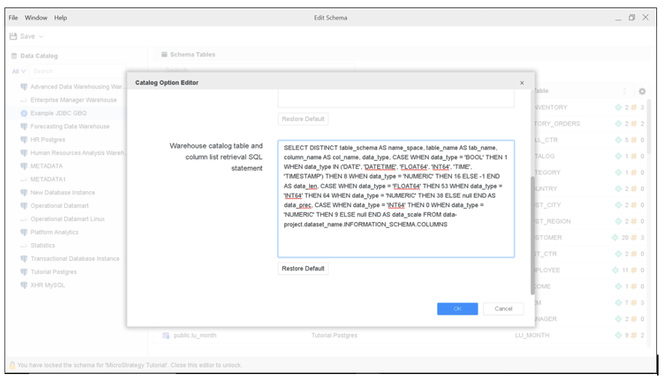Viewport: 663px width, 377px height.
Task: Select Enterprise Manager Warehouse icon
Action: (24, 100)
